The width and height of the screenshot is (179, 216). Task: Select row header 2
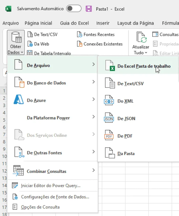(x=4, y=98)
